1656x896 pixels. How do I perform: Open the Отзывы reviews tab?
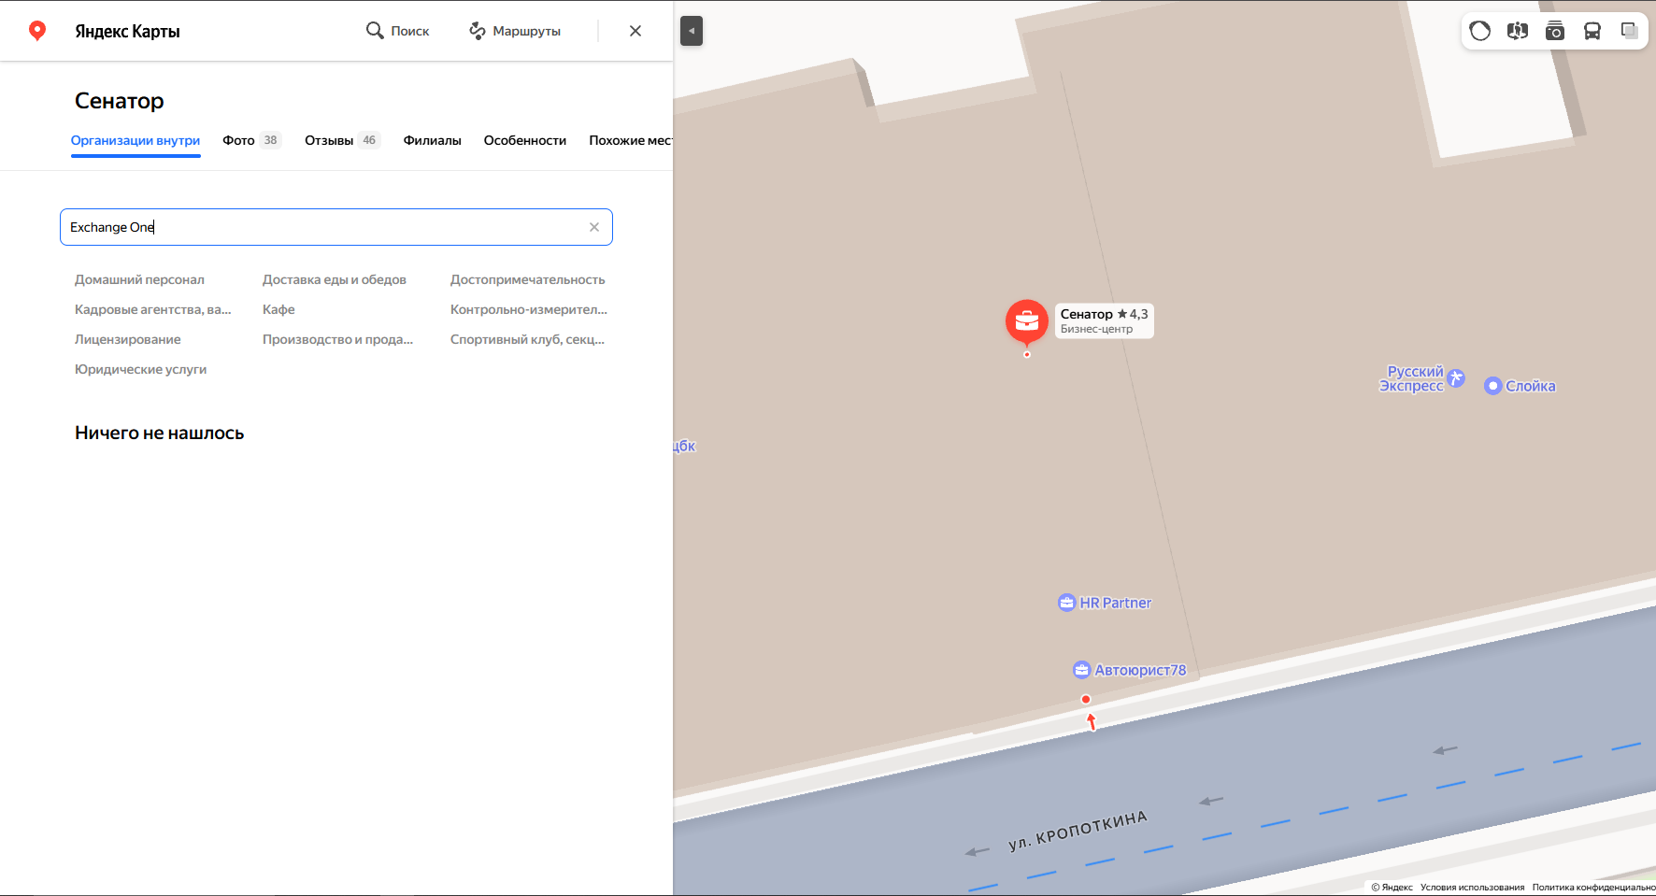tap(342, 140)
